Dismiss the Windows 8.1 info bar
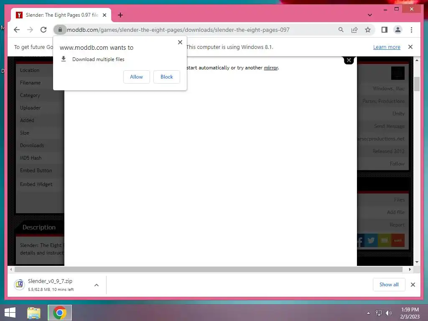 pos(410,47)
